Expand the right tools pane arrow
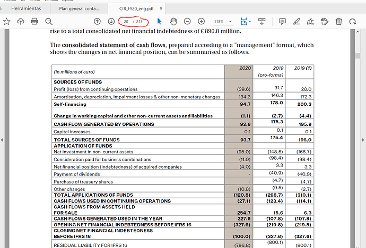Screen dimensions: 366x248 click(363, 140)
